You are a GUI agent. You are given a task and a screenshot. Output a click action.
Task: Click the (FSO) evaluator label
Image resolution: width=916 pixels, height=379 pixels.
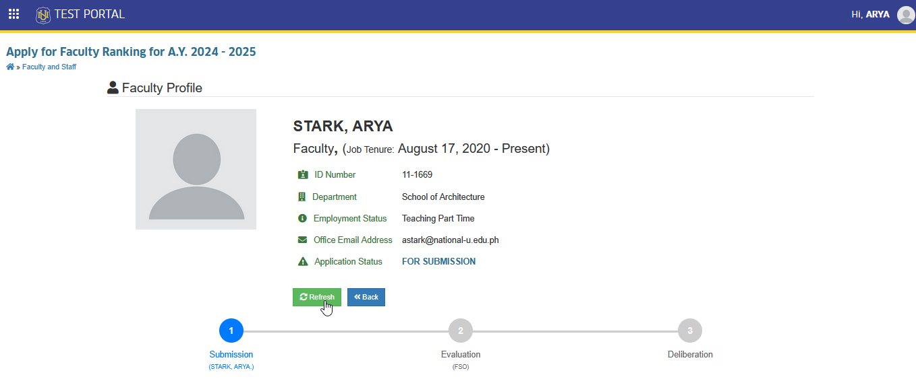(461, 367)
